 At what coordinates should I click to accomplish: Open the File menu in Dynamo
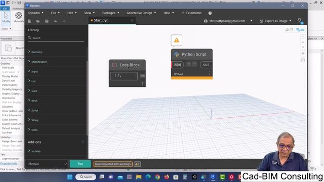click(x=55, y=13)
